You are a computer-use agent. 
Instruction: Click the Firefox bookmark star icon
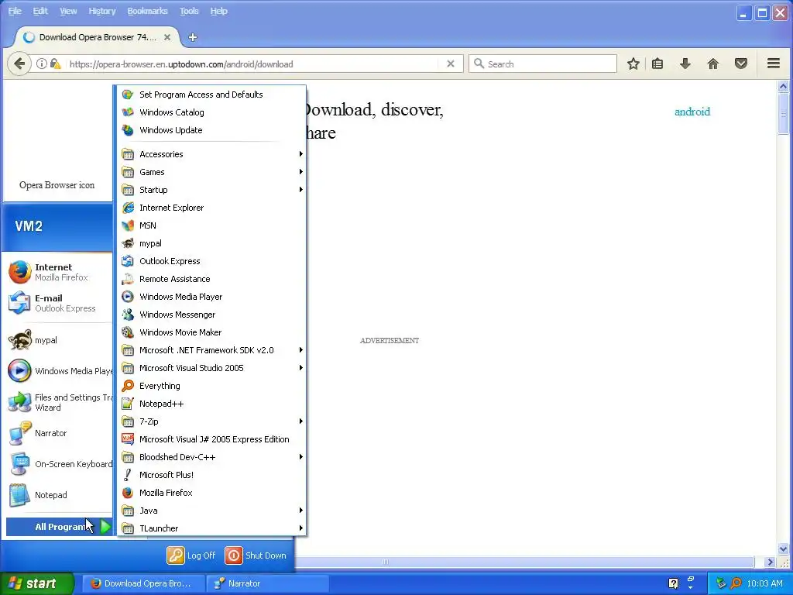(x=633, y=64)
